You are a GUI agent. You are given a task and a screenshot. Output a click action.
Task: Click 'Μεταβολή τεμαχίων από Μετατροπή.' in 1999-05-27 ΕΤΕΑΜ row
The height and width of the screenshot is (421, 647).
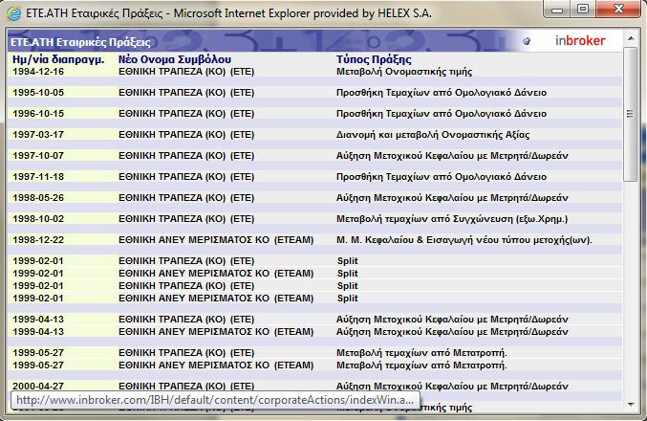coord(421,366)
